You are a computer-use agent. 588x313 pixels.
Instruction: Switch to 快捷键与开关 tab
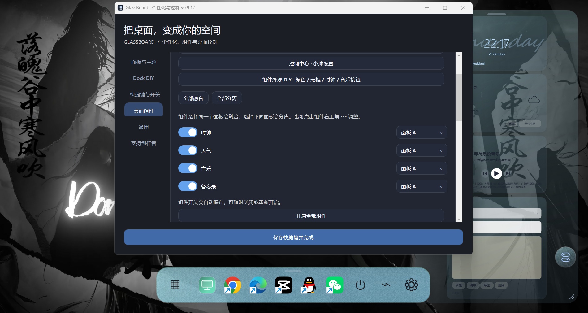tap(144, 94)
